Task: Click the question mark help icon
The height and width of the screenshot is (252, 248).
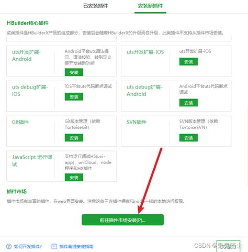Action: click(x=9, y=246)
